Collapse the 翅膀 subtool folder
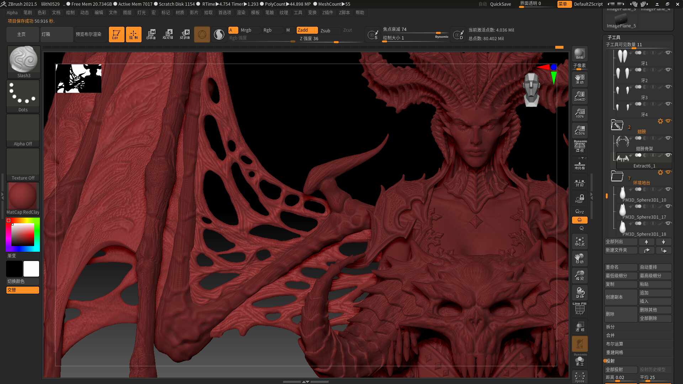Screen dimensions: 683x384 pos(617,125)
